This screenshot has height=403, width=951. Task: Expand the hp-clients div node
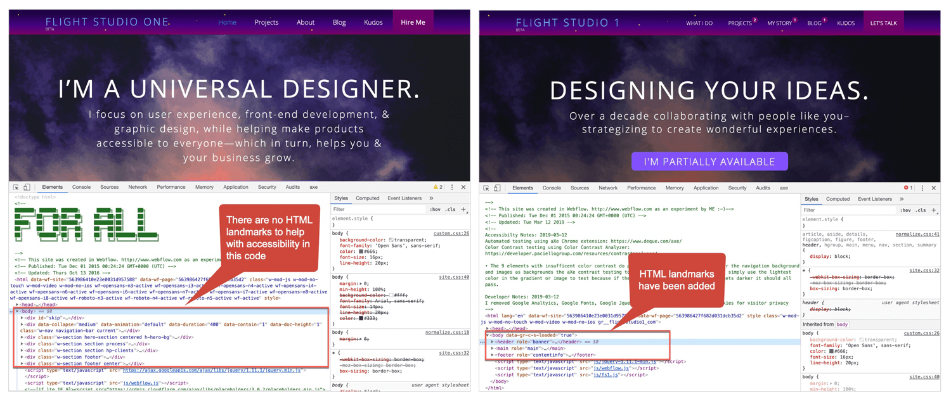(23, 350)
